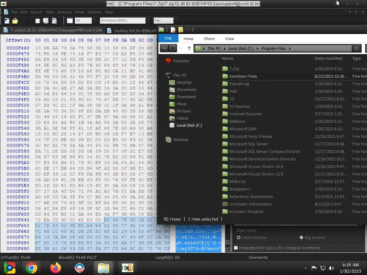The width and height of the screenshot is (367, 275).
Task: Open the recent locations dropdown arrow in Explorer
Action: coord(181,48)
